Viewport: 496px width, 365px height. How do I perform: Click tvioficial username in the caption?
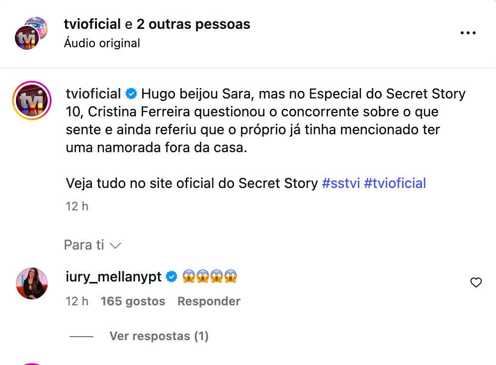pos(93,93)
